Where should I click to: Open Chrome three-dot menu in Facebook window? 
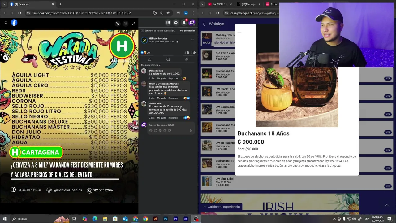tap(193, 13)
